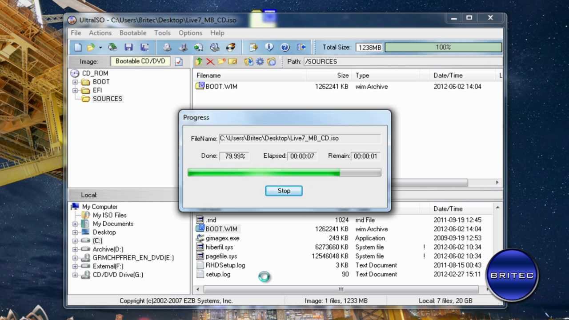Open the Options menu

click(190, 33)
